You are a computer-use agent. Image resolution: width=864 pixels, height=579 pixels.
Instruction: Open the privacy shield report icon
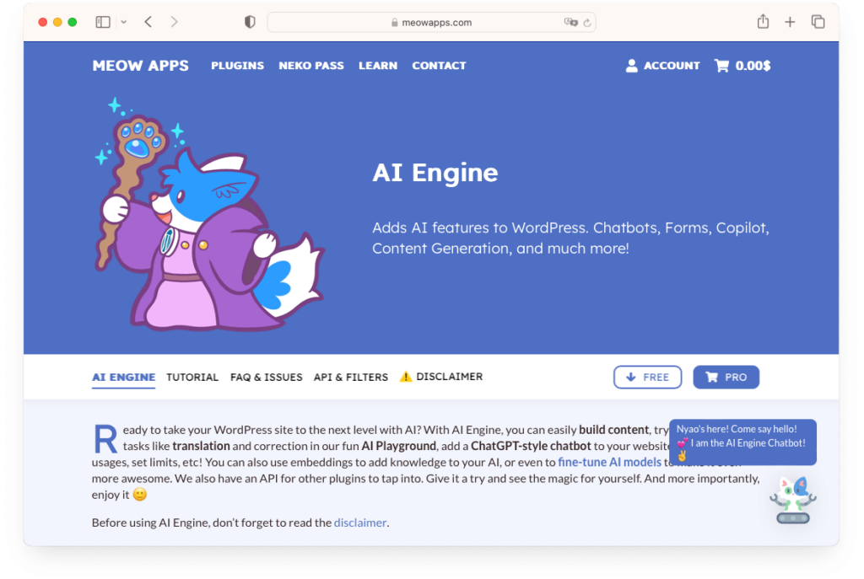(250, 22)
